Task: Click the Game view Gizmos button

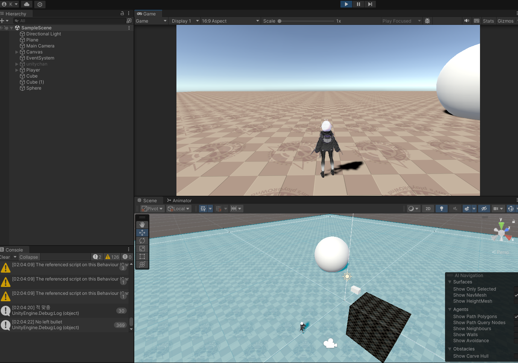Action: pos(506,21)
